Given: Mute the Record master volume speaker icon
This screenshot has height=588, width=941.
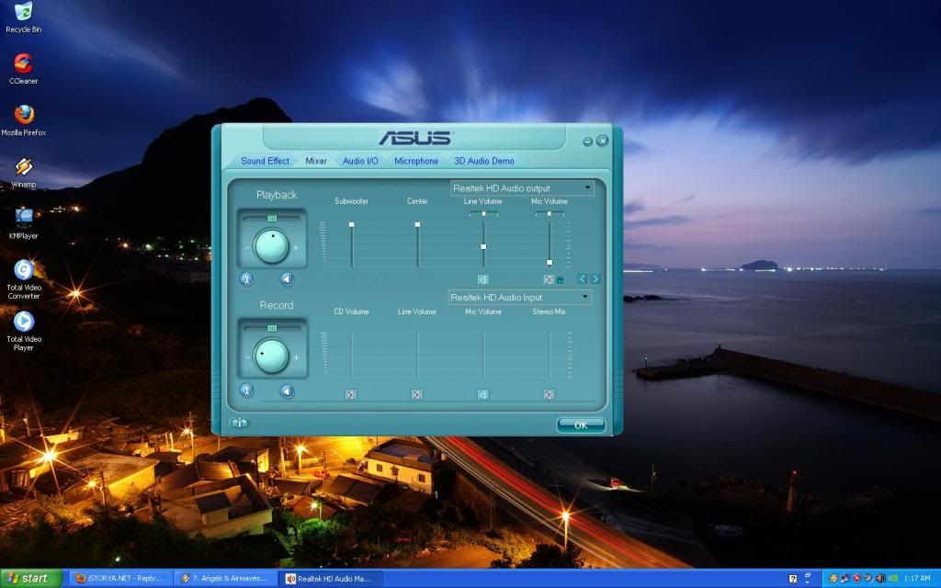Looking at the screenshot, I should point(287,391).
